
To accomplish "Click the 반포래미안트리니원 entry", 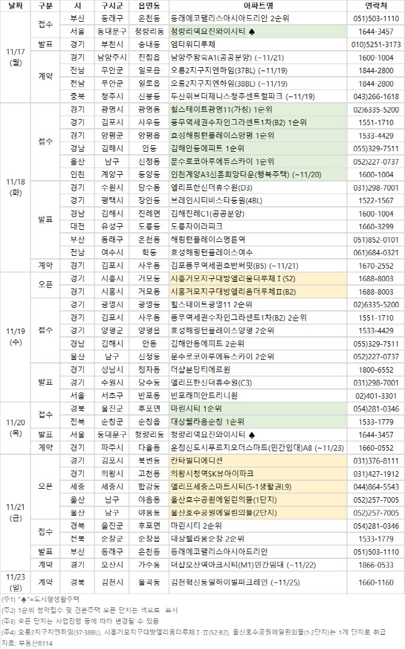I will (205, 396).
